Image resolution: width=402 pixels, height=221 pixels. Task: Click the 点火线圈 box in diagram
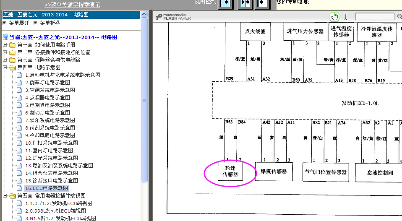pos(255,31)
